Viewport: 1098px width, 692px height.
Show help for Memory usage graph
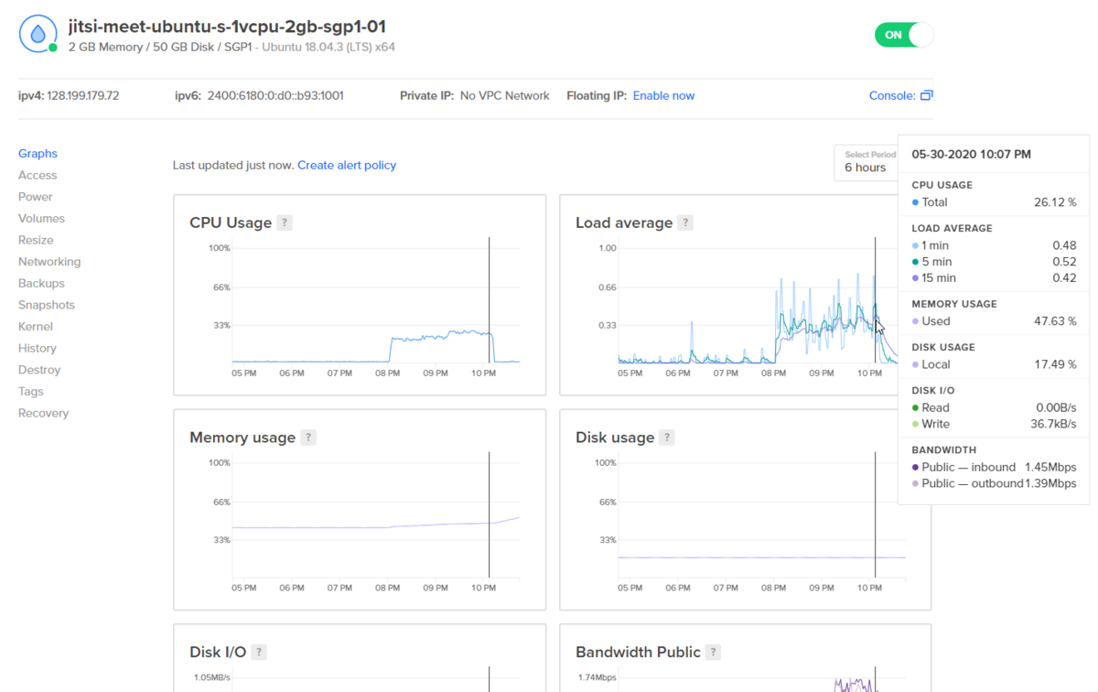tap(308, 438)
